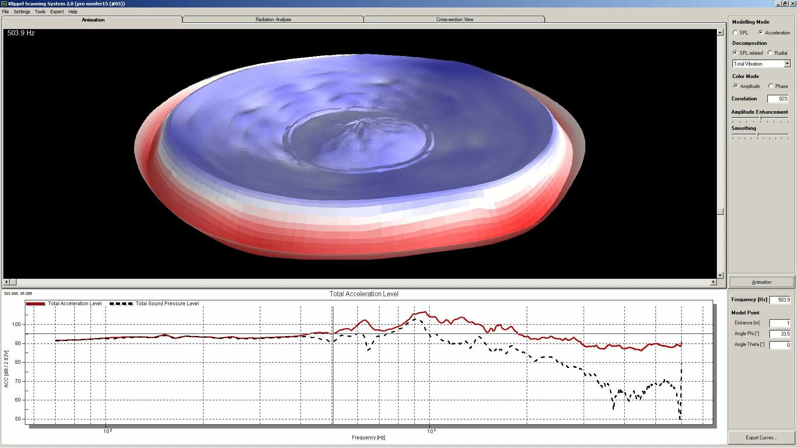The image size is (797, 448).
Task: Open the Total Vibration dropdown
Action: [x=787, y=63]
